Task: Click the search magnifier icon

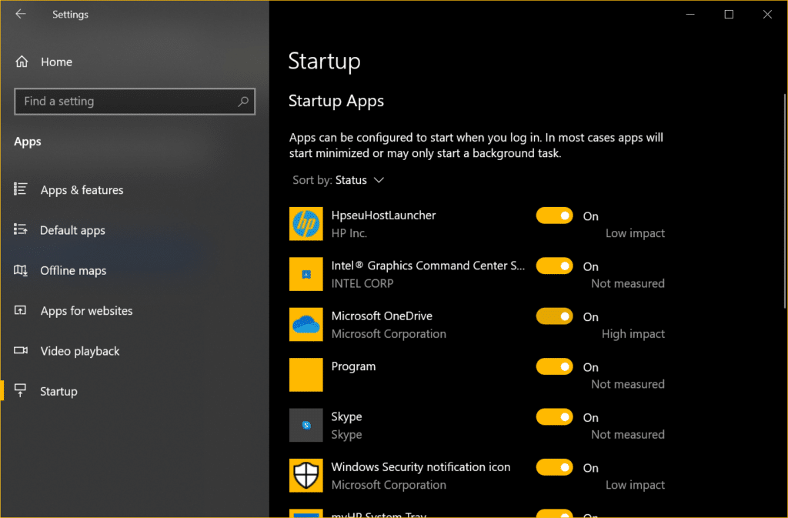Action: coord(243,102)
